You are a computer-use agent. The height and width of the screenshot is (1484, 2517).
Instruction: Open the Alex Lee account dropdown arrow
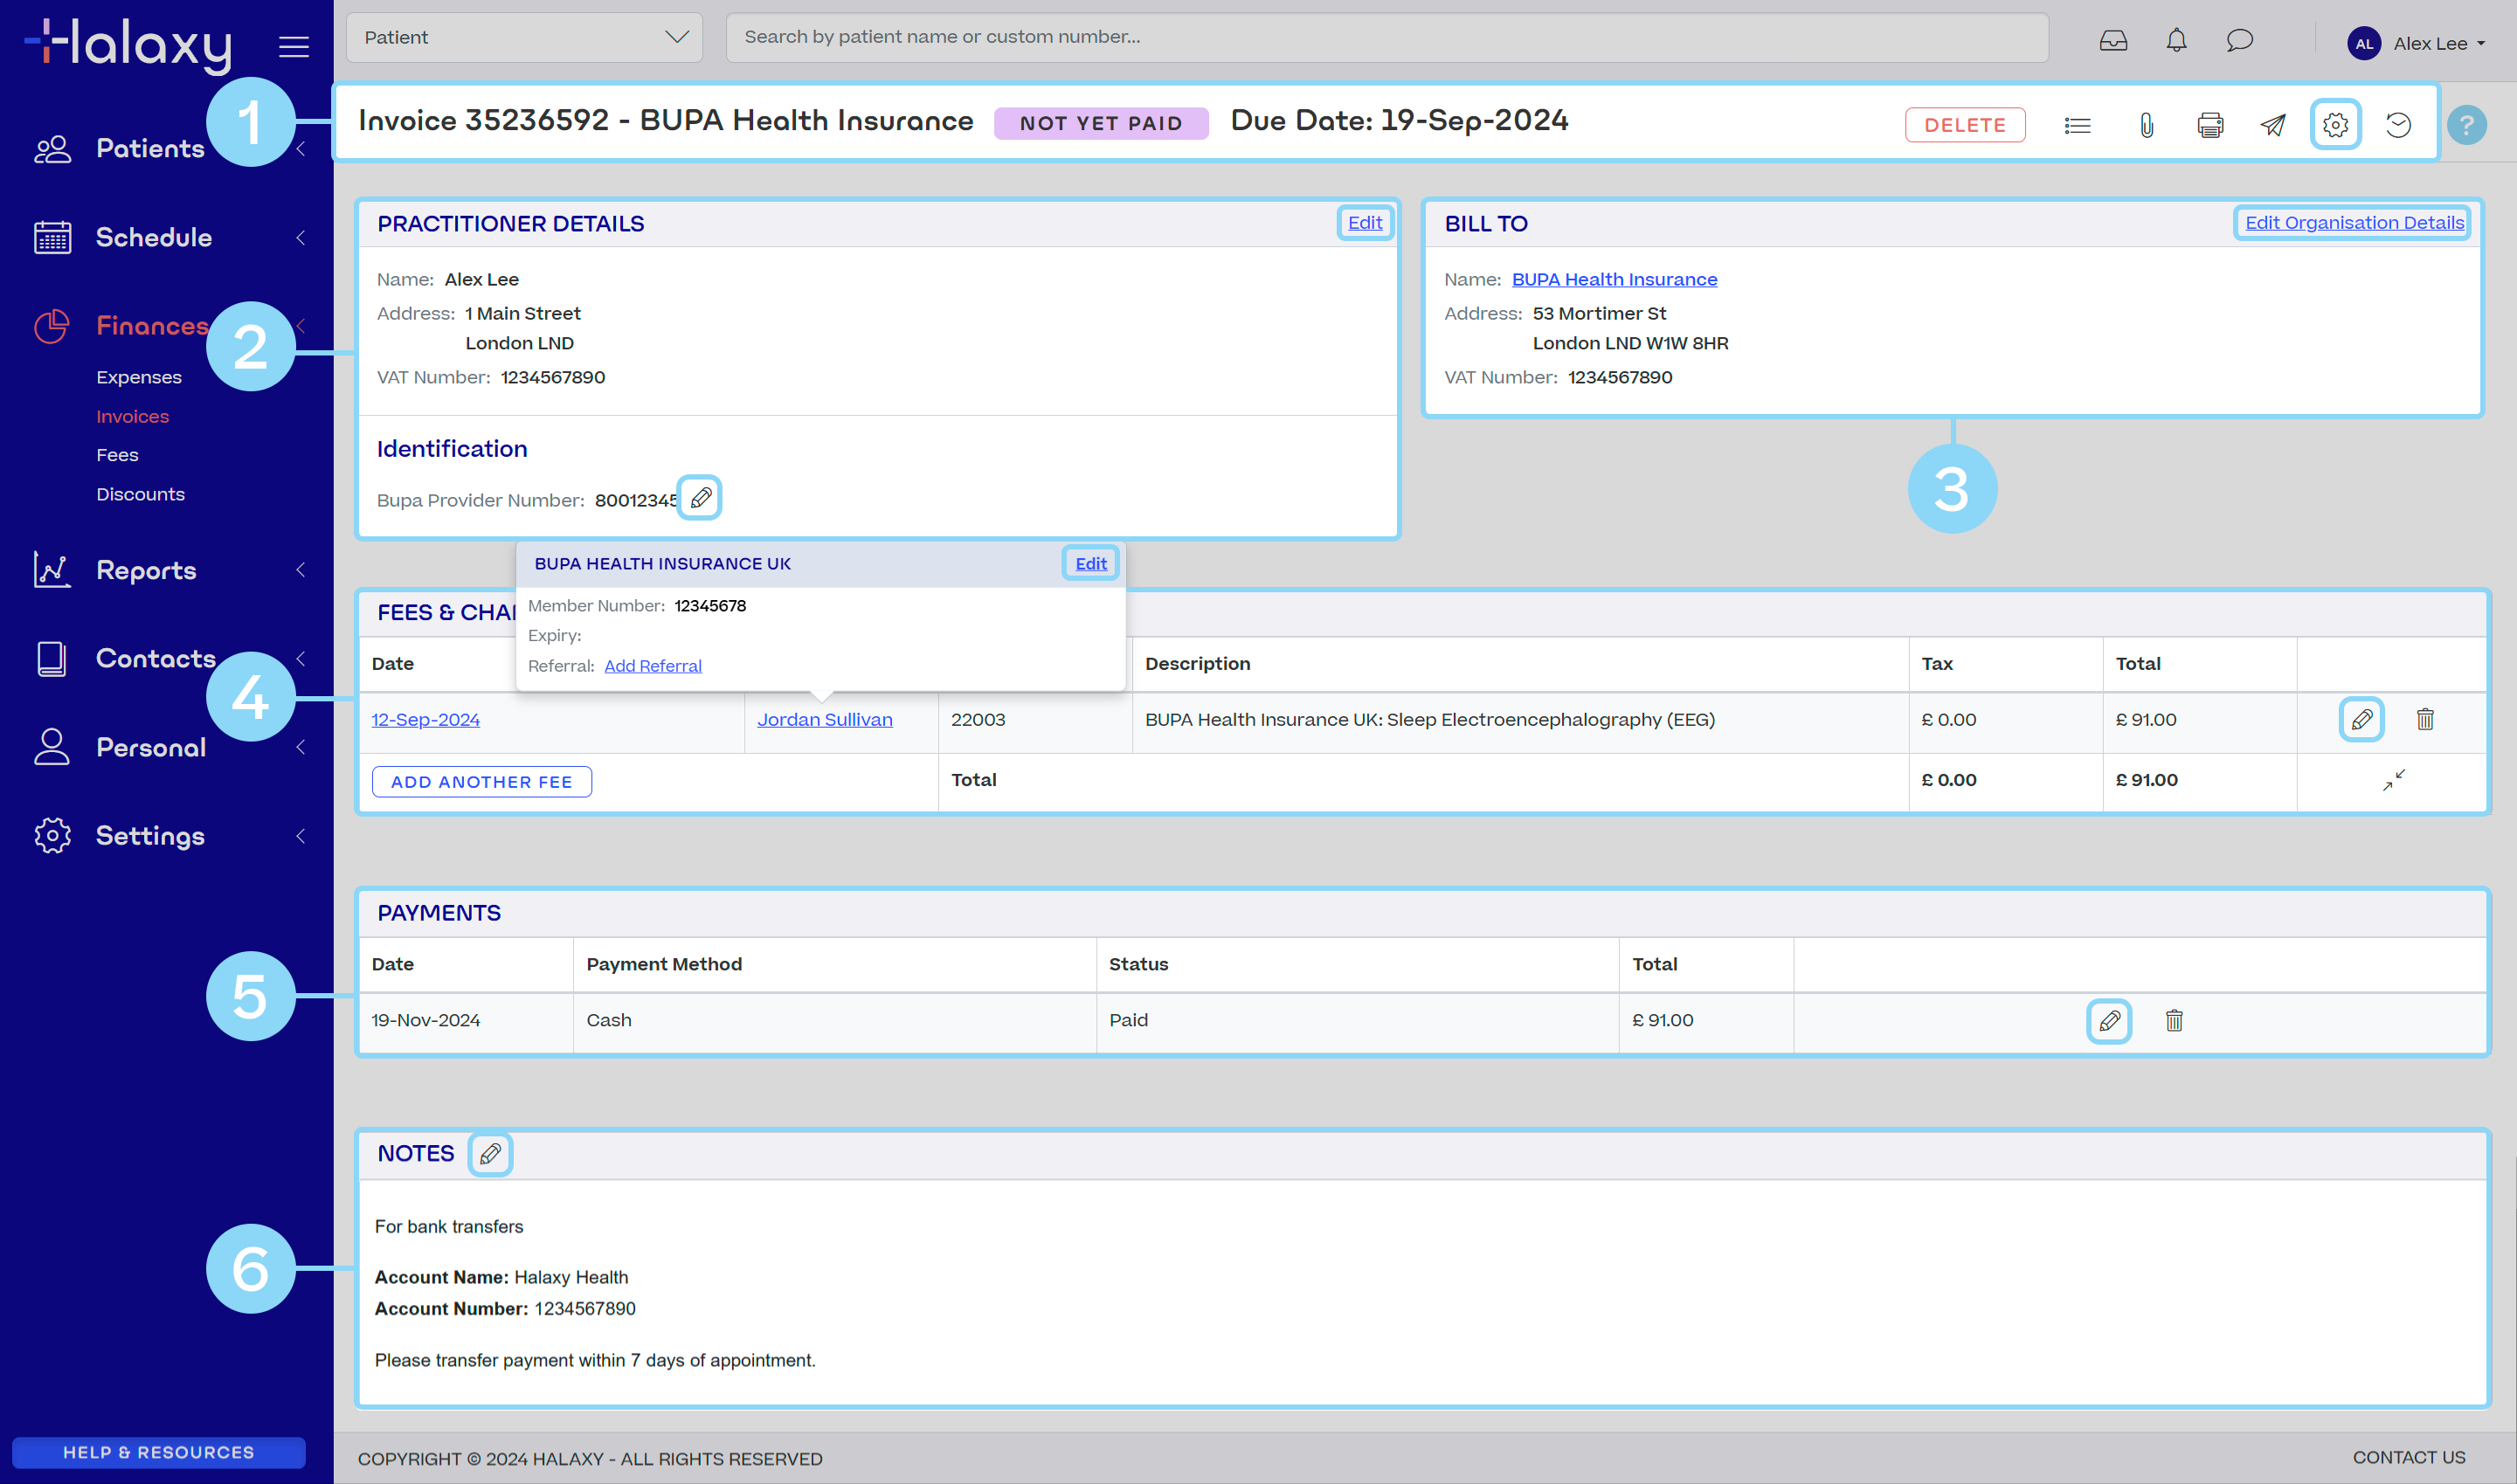pyautogui.click(x=2481, y=44)
